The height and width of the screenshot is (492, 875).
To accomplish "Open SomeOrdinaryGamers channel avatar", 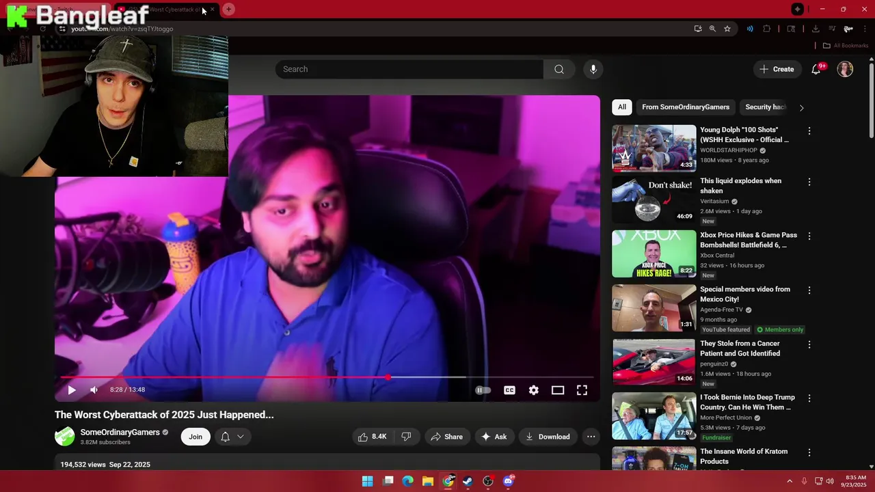I will (x=65, y=437).
